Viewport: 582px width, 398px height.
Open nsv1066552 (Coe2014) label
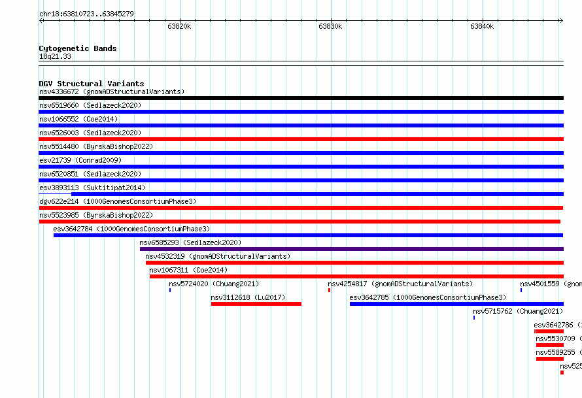pos(78,119)
